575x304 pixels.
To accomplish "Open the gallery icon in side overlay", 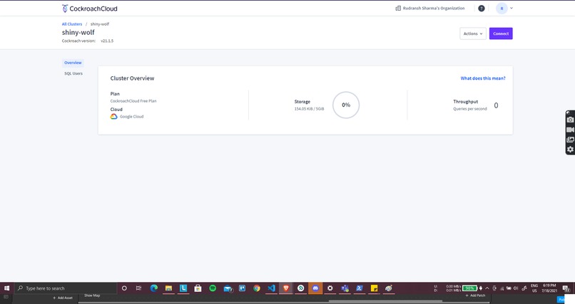I will tap(570, 140).
